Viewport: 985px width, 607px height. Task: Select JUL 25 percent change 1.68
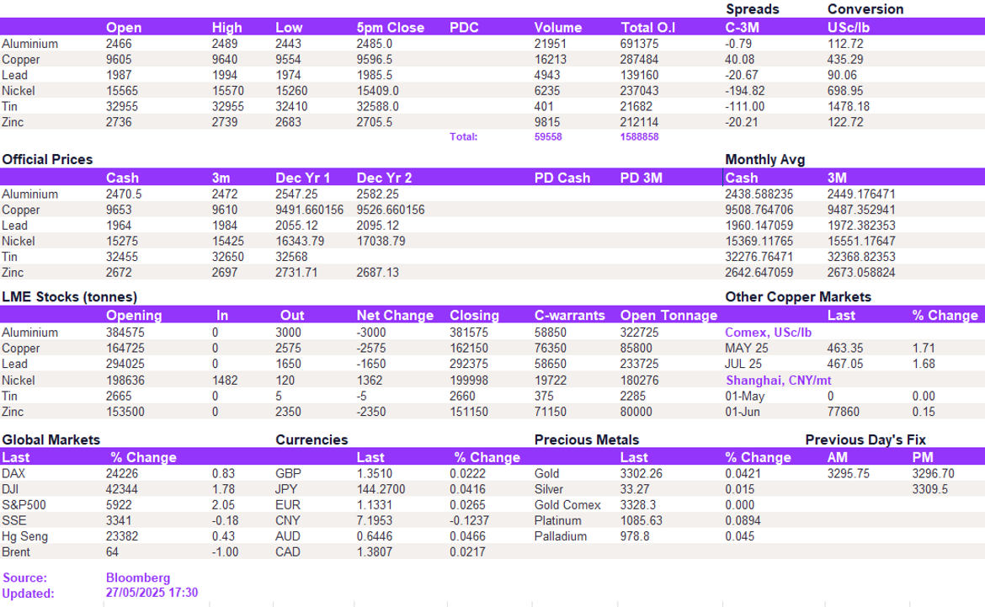pyautogui.click(x=924, y=365)
